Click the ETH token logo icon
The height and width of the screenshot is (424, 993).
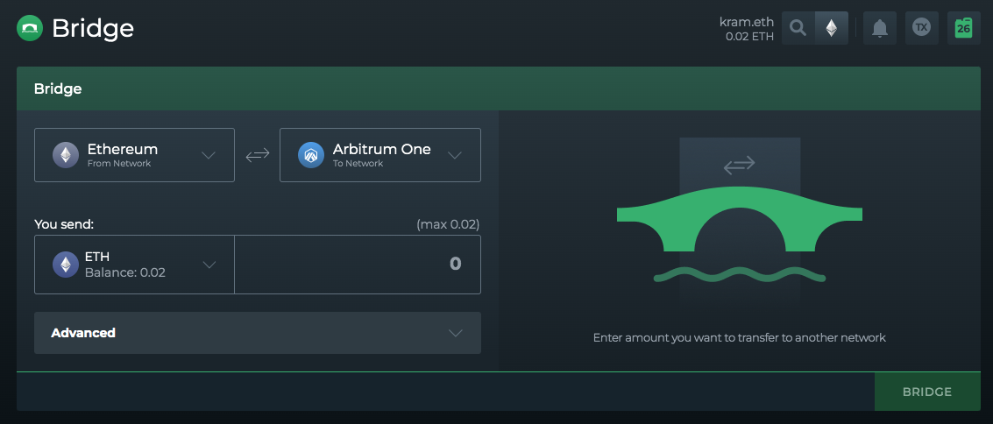(65, 265)
